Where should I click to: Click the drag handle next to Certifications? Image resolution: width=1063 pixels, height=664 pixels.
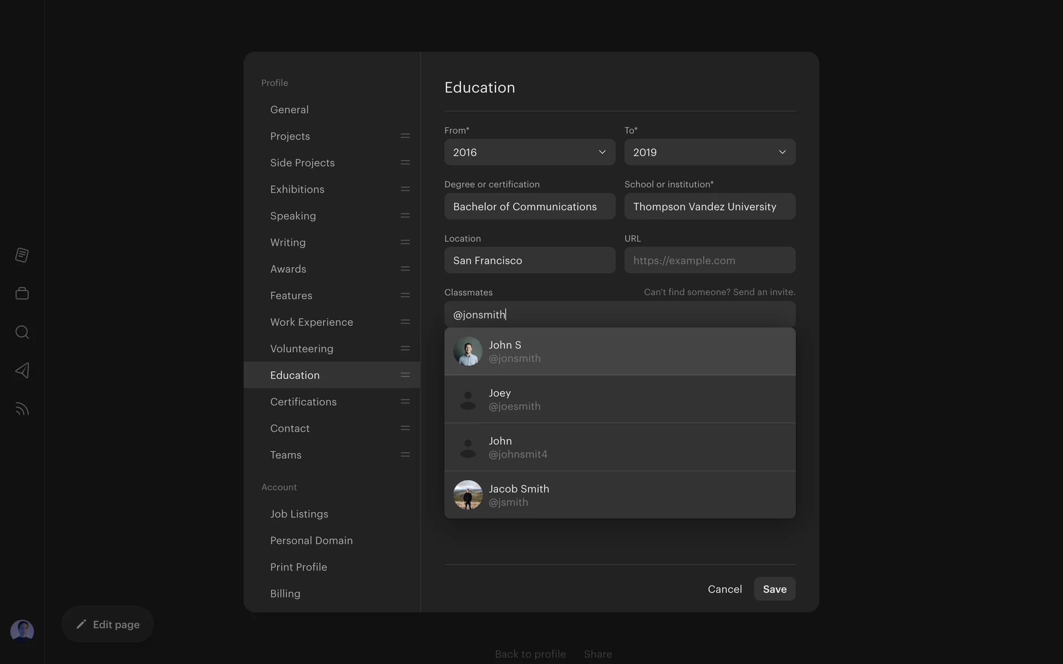[405, 402]
